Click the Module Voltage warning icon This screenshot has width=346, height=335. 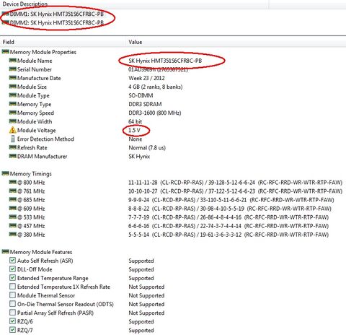pos(13,130)
